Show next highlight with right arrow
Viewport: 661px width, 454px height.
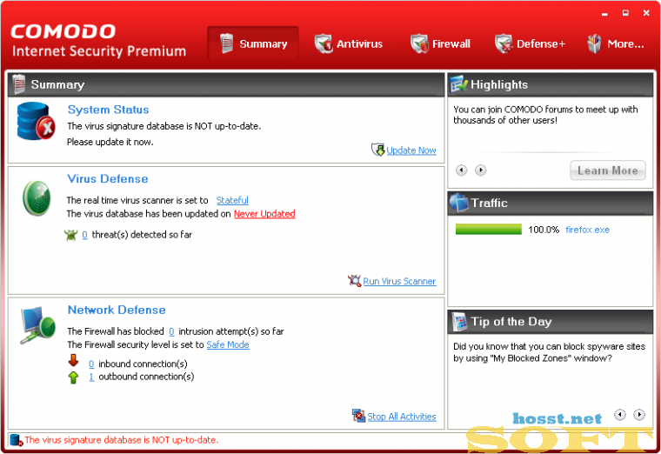481,170
